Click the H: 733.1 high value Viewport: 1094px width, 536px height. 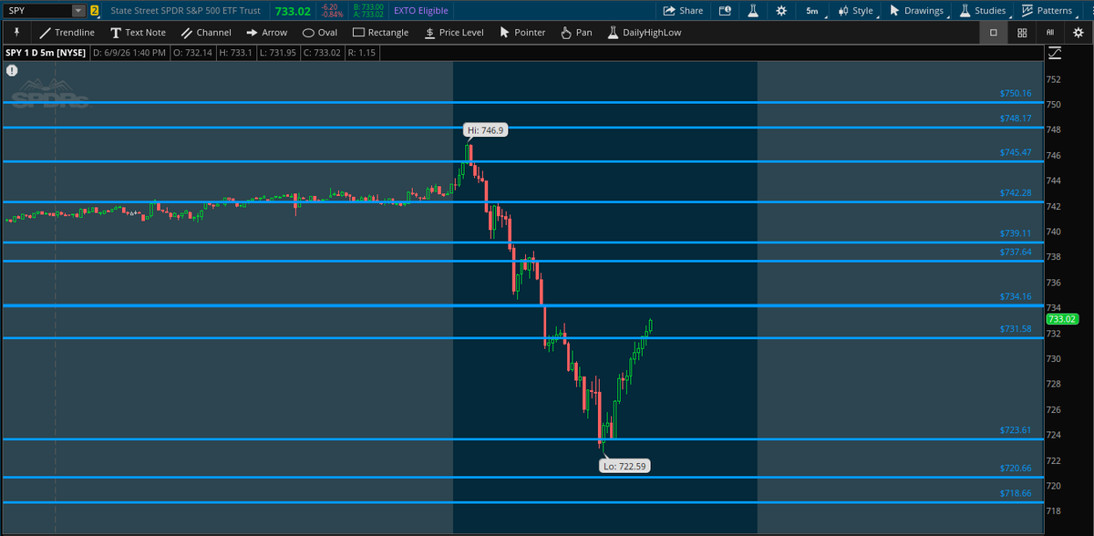(x=235, y=53)
